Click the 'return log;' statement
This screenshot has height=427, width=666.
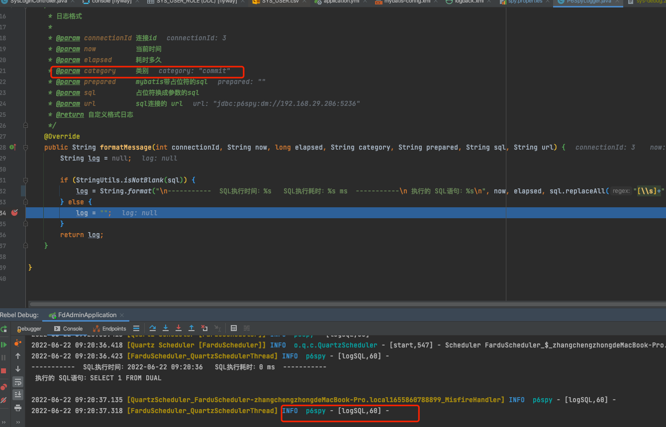coord(82,235)
